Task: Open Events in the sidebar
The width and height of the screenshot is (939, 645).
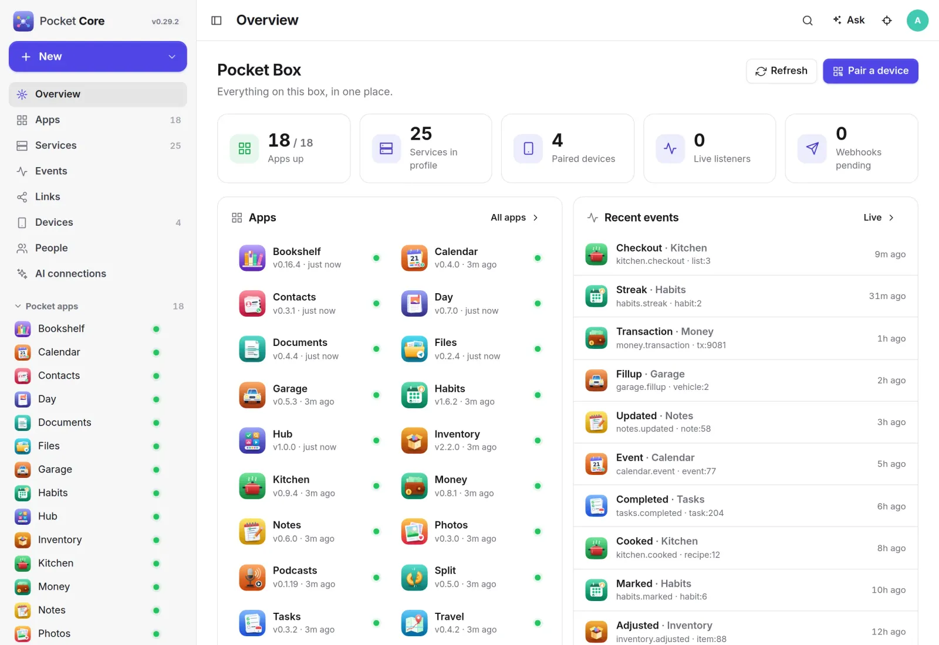Action: (98, 171)
